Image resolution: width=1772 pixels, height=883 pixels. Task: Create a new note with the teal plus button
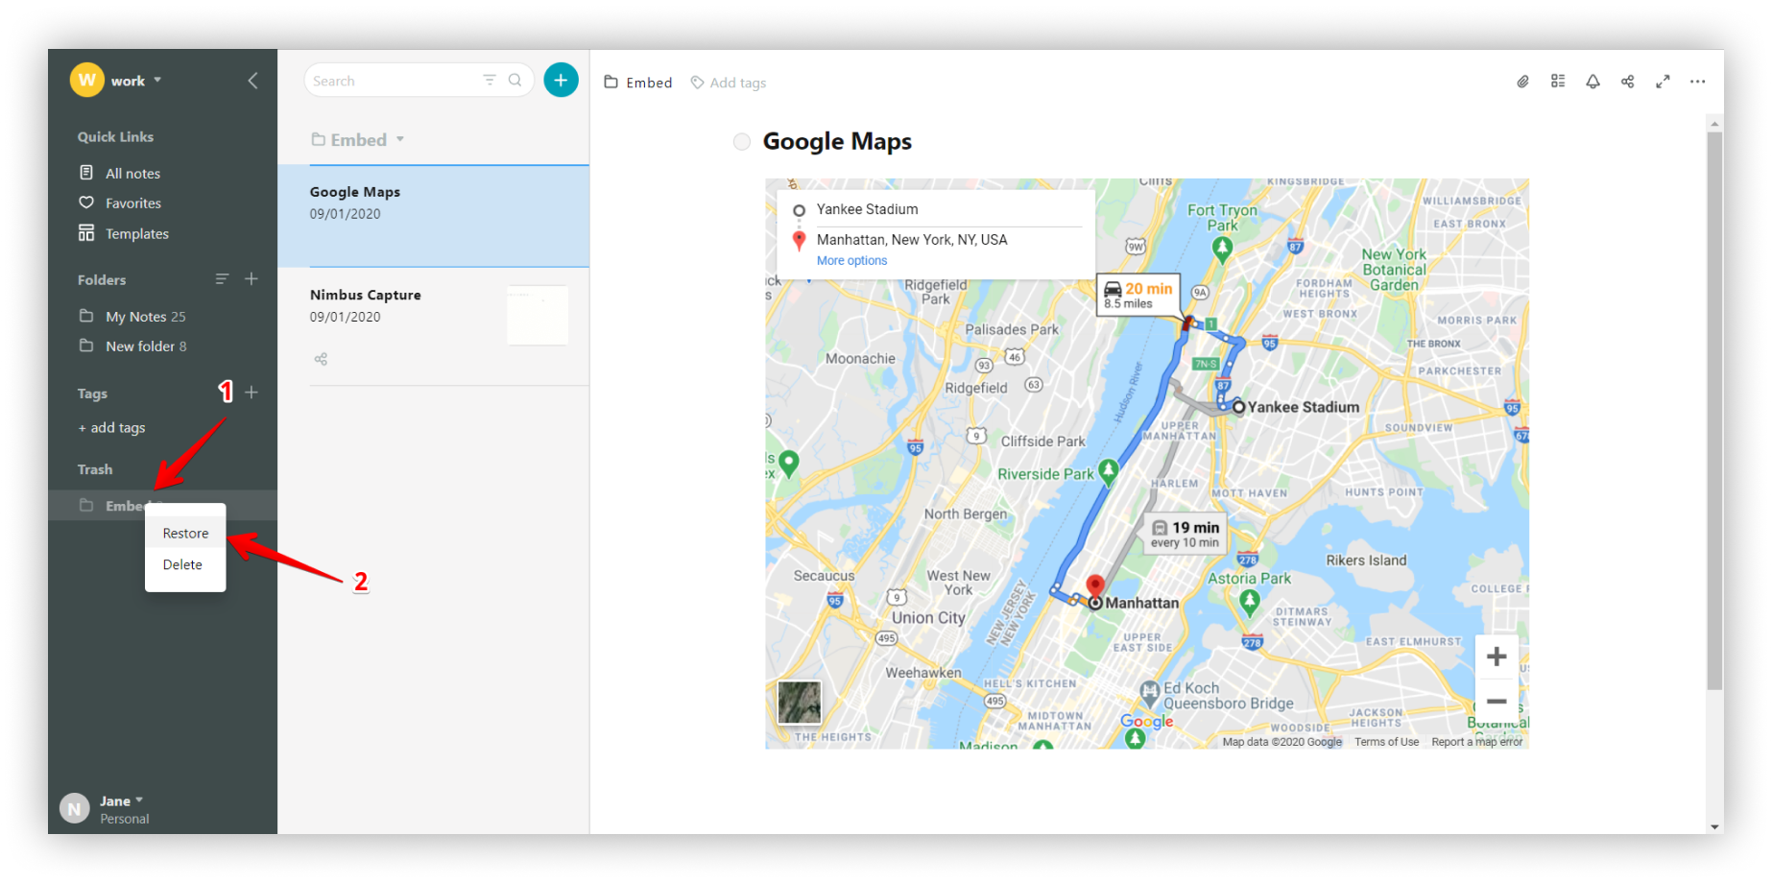pyautogui.click(x=562, y=81)
